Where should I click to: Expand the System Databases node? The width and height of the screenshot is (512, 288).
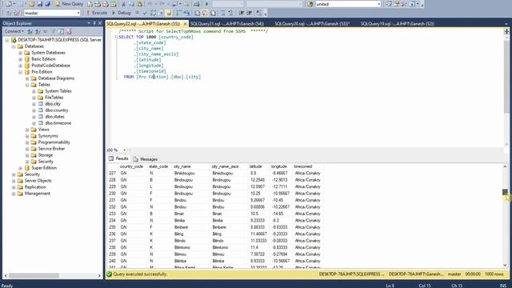click(20, 53)
